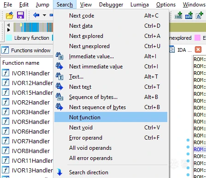Select IVOR11Handler in functions list

click(x=27, y=160)
